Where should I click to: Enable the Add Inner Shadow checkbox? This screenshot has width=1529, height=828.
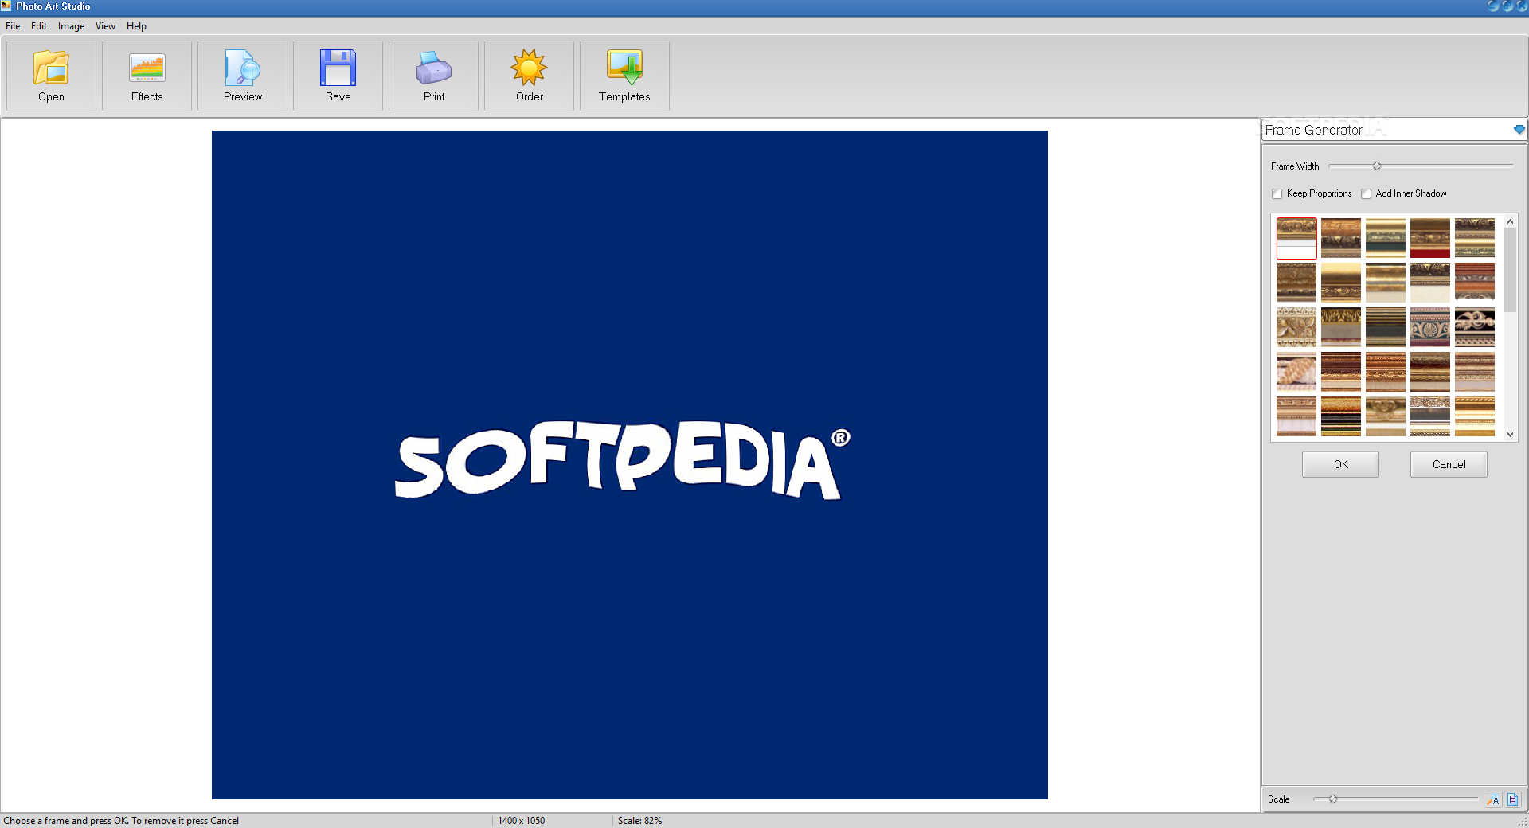click(1367, 193)
